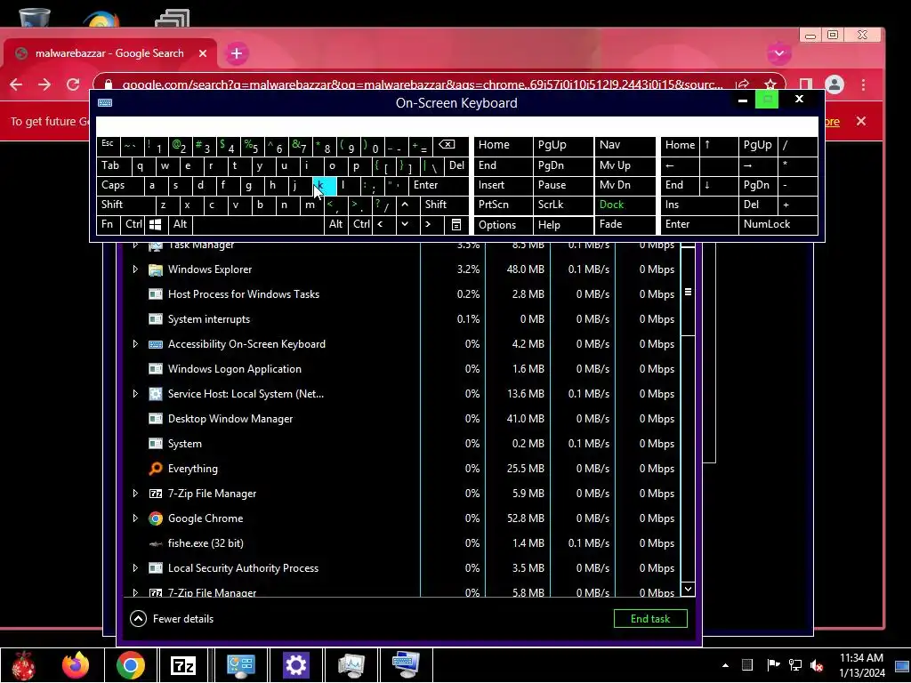Expand Task Manager process row at top
Viewport: 911px width, 683px height.
[x=135, y=245]
